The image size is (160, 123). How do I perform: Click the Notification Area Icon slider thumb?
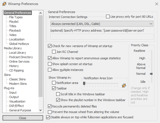[84, 83]
